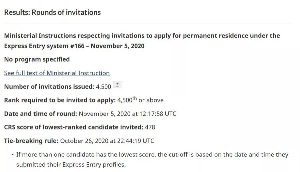This screenshot has height=172, width=300.
Task: Click the Results: Rounds of invitations heading
Action: coord(52,12)
